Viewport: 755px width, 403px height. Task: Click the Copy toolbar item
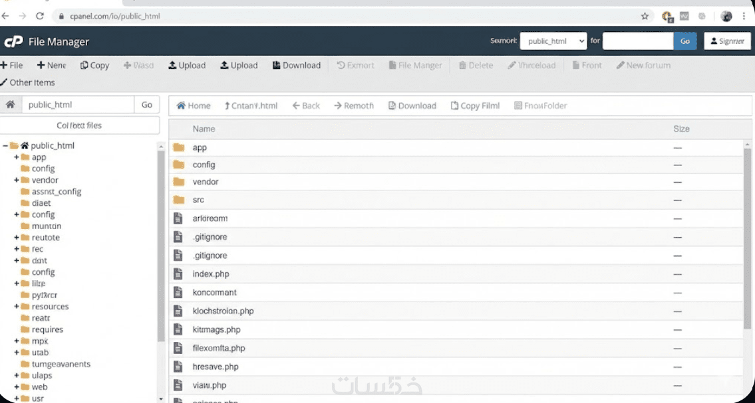coord(95,65)
